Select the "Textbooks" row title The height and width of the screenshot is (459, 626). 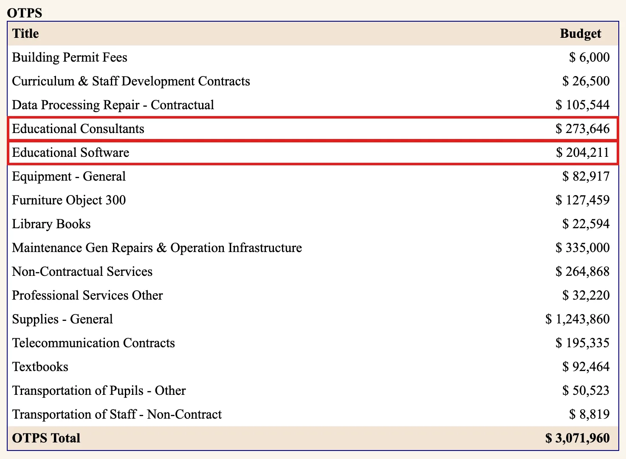(40, 367)
